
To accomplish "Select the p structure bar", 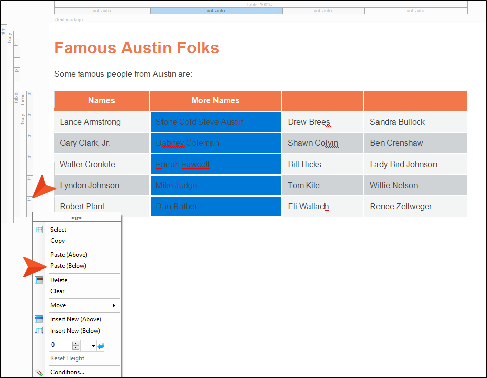I will click(x=17, y=74).
